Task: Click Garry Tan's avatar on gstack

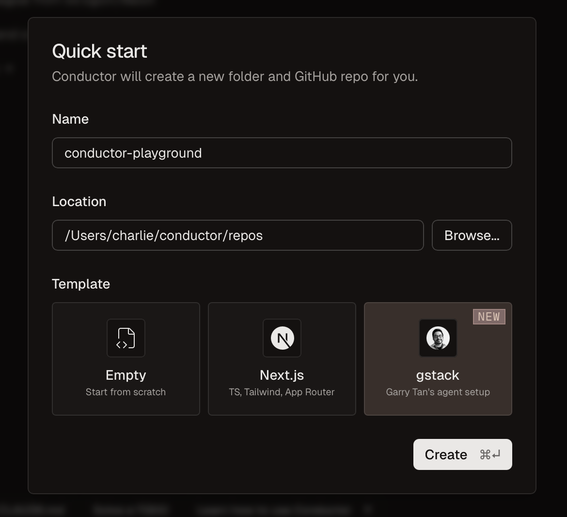Action: 438,338
